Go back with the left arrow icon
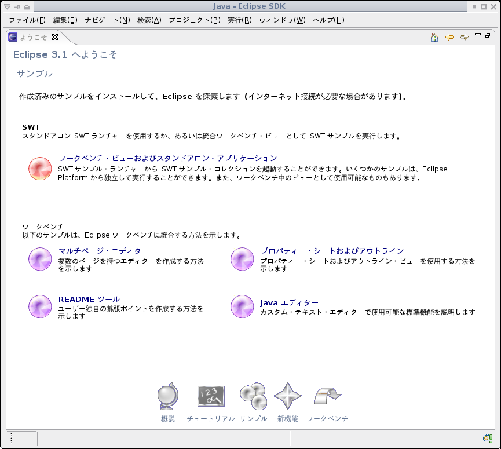 [449, 38]
